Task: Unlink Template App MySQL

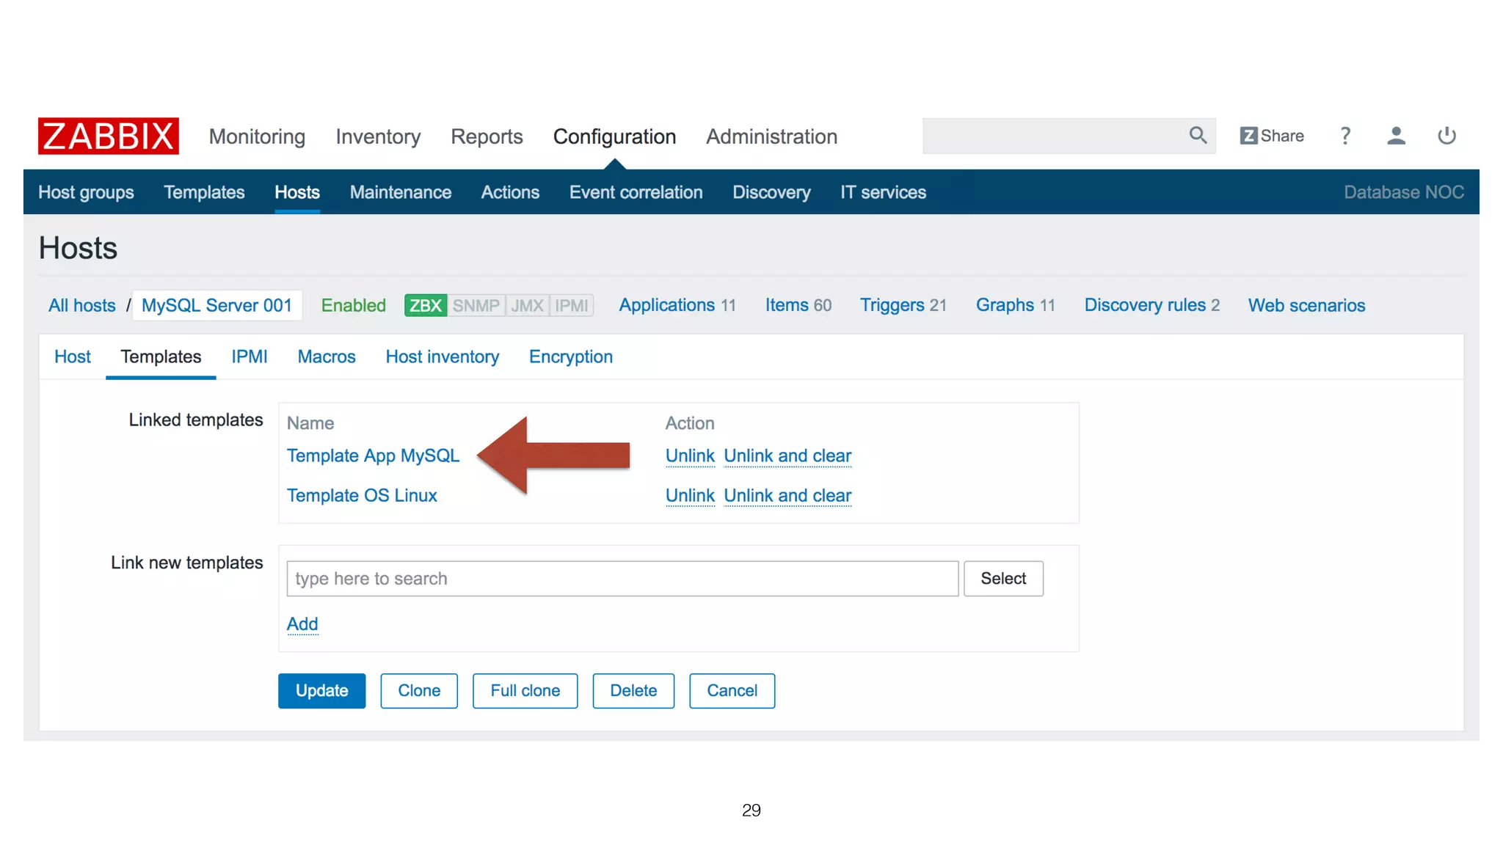Action: pyautogui.click(x=689, y=456)
